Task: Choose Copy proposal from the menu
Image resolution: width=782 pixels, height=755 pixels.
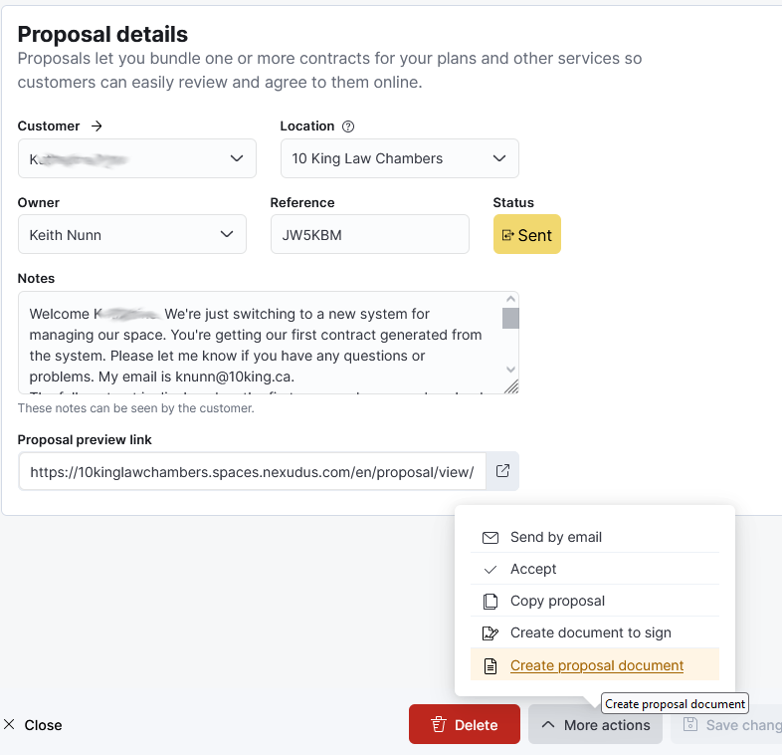Action: 595,602
